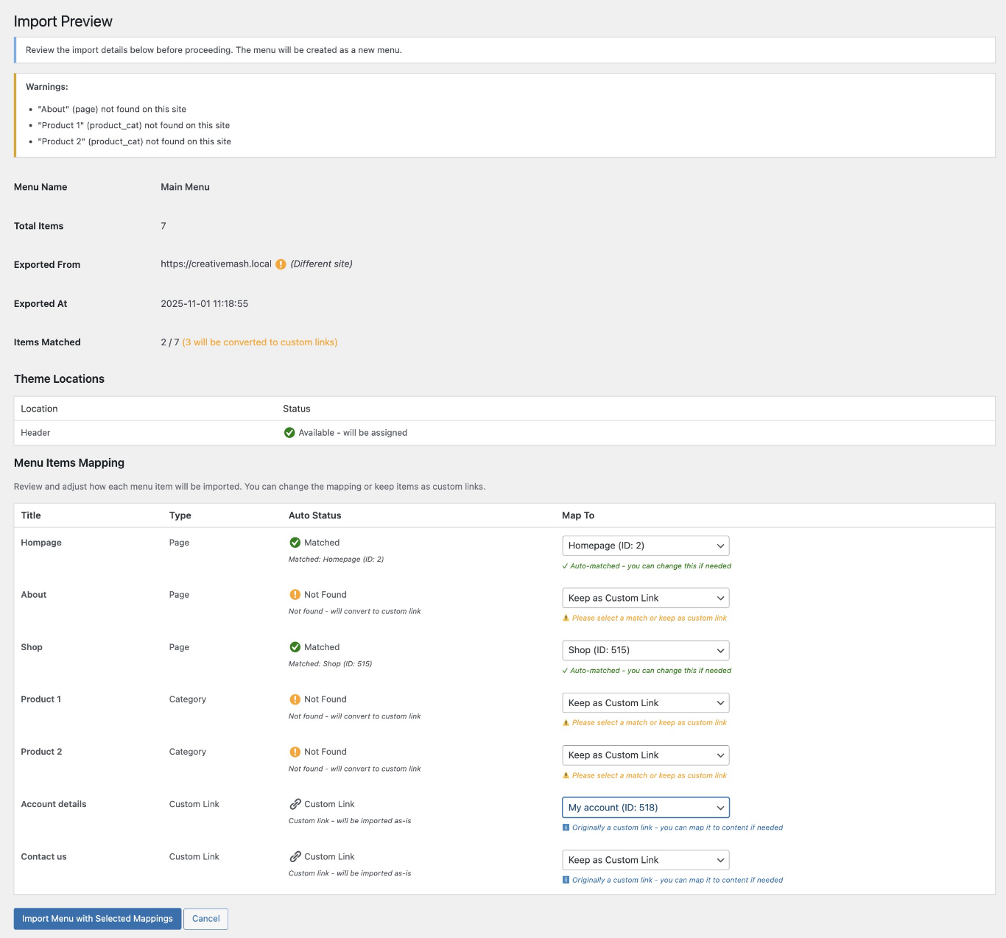Click the chain link icon for Contact us

click(295, 857)
